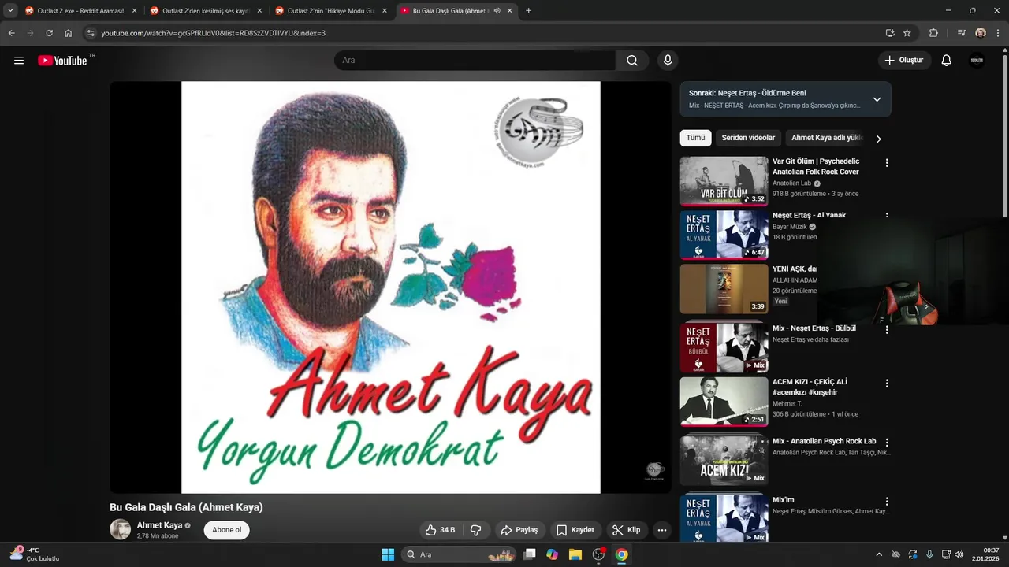
Task: Open Task View on taskbar
Action: pos(530,554)
